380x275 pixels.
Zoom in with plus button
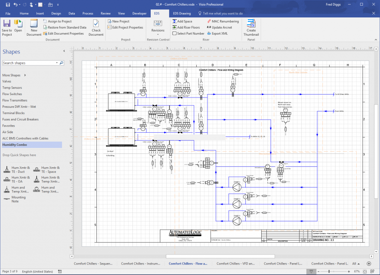(x=349, y=271)
